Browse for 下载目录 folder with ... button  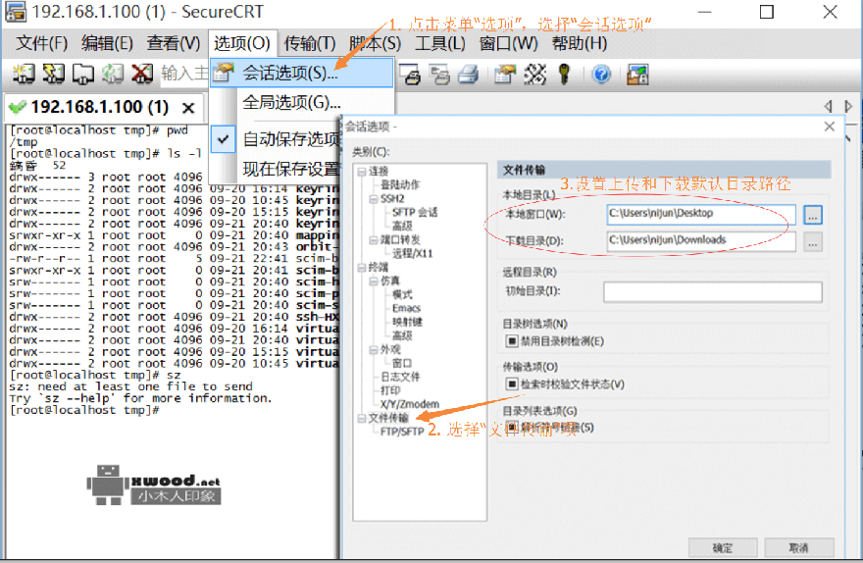[x=812, y=241]
